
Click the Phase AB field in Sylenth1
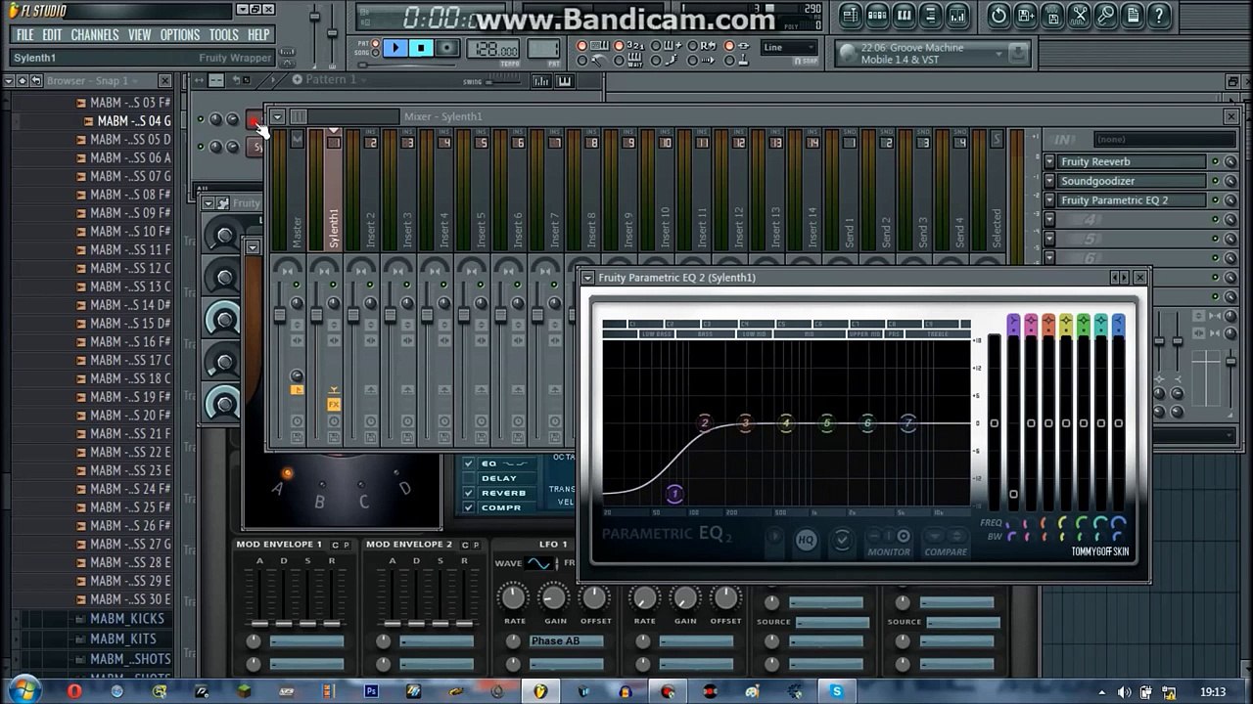coord(567,641)
